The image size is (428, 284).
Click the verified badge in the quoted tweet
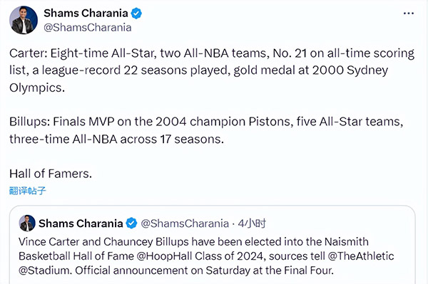pyautogui.click(x=131, y=223)
